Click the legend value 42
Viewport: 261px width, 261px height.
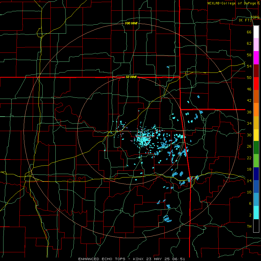(249, 101)
